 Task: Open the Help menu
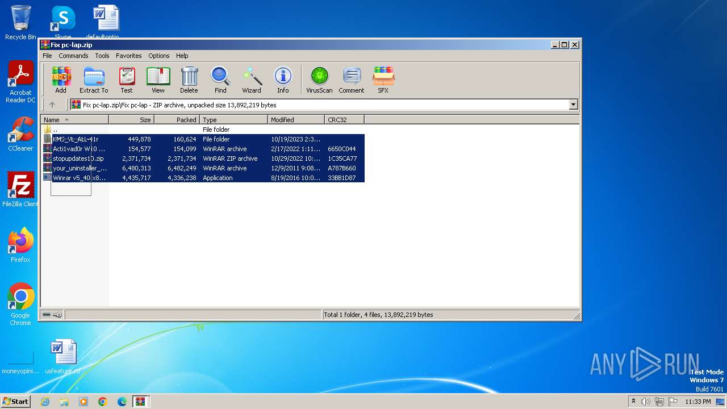point(182,56)
